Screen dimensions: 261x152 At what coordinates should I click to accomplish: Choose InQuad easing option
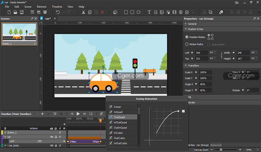pyautogui.click(x=123, y=112)
